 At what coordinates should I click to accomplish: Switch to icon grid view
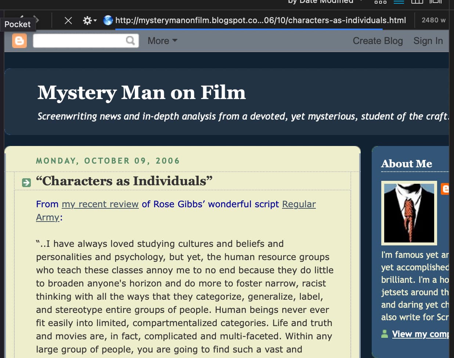pos(380,2)
